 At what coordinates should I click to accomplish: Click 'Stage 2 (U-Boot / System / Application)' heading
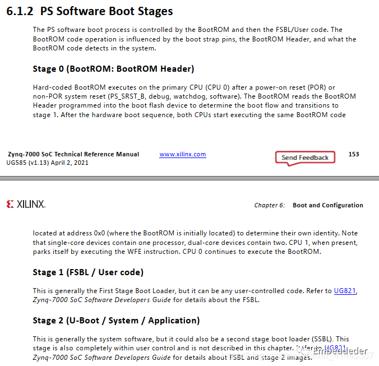116,321
